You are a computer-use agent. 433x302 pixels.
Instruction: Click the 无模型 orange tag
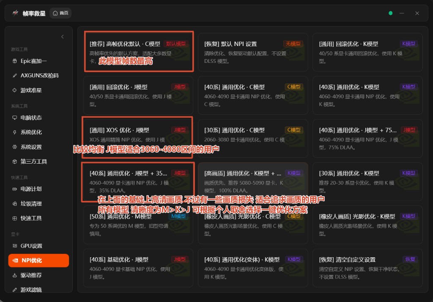coord(293,43)
